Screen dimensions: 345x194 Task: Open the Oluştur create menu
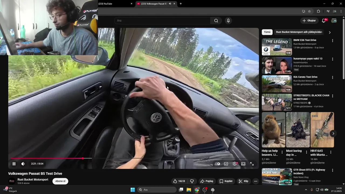309,21
